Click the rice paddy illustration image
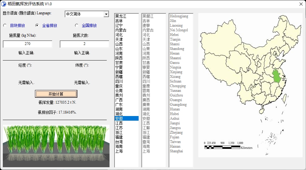The height and width of the screenshot is (170, 306). coord(56,146)
